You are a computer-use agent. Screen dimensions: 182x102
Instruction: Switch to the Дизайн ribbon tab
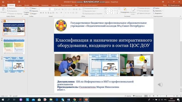pyautogui.click(x=27, y=5)
